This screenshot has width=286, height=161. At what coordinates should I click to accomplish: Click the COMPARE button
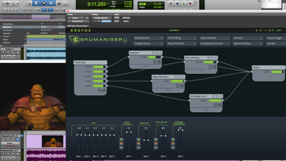(x=106, y=21)
